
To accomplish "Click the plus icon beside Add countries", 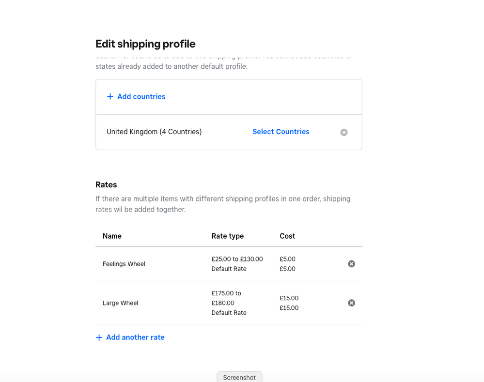I will (110, 97).
